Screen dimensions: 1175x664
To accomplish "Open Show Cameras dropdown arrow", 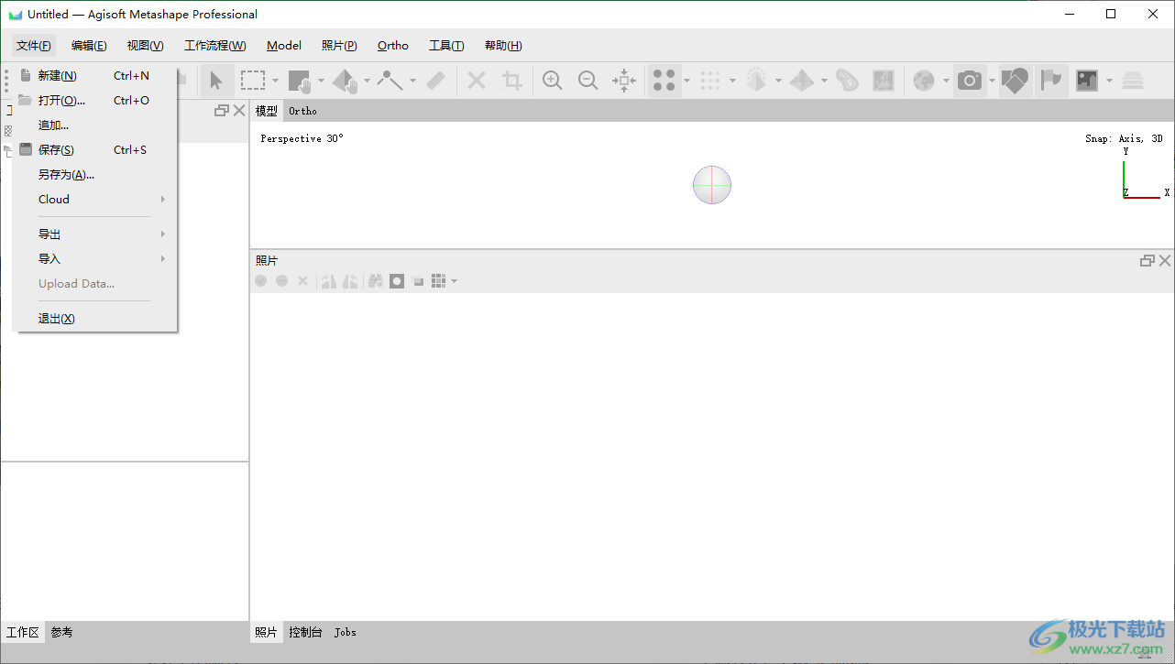I will coord(992,81).
